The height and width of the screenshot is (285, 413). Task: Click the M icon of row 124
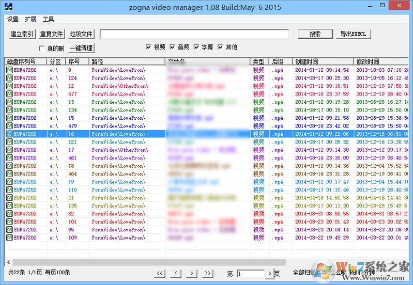click(x=9, y=78)
